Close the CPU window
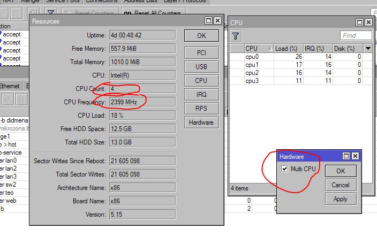This screenshot has width=377, height=237. [x=368, y=22]
